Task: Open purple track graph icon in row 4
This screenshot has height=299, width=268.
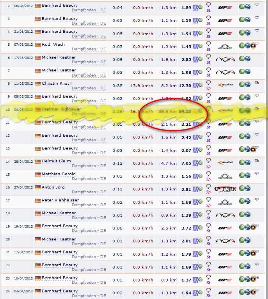Action: (195, 34)
